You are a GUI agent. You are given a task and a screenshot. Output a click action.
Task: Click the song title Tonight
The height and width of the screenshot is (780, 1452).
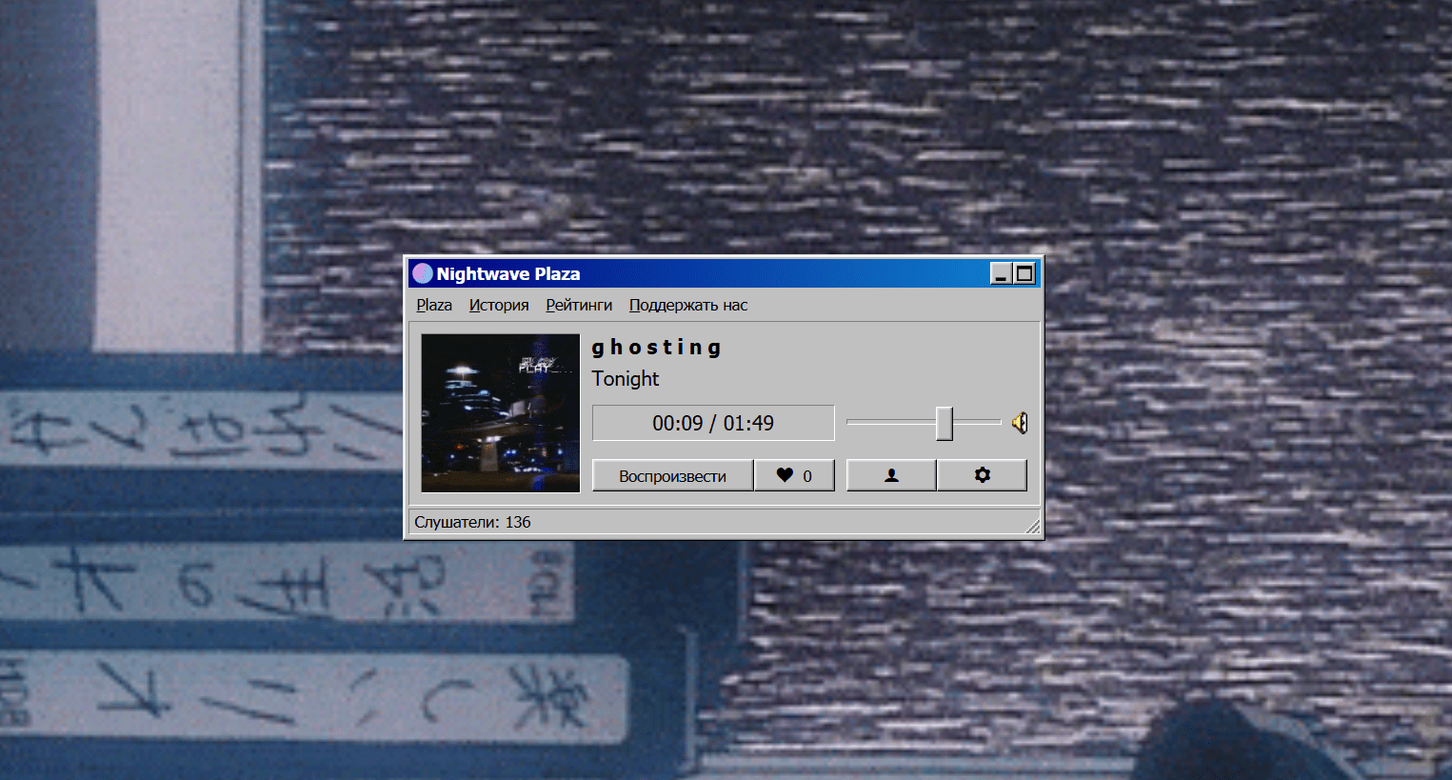pyautogui.click(x=626, y=378)
